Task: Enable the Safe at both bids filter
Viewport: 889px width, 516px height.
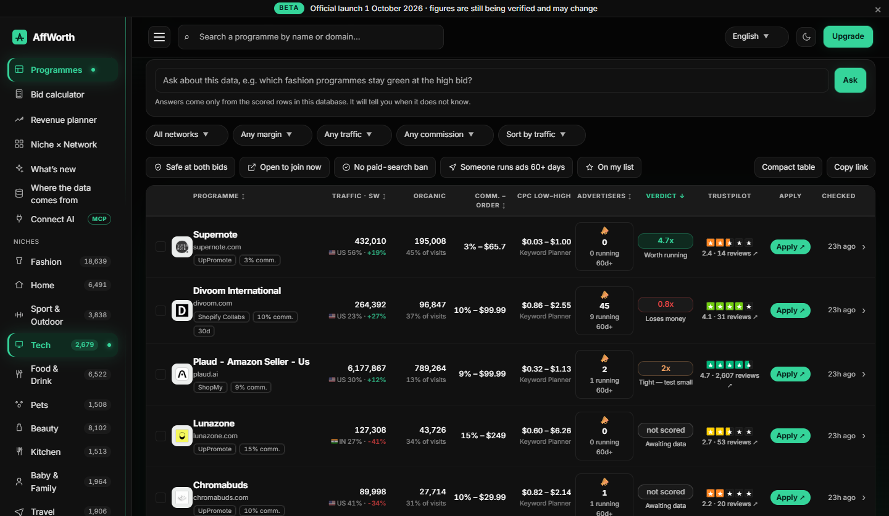Action: (191, 167)
